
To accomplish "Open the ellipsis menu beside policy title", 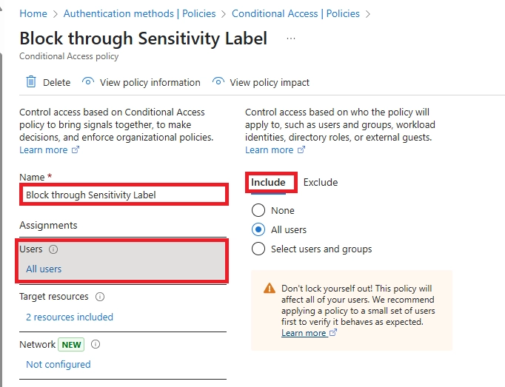I will pos(291,38).
